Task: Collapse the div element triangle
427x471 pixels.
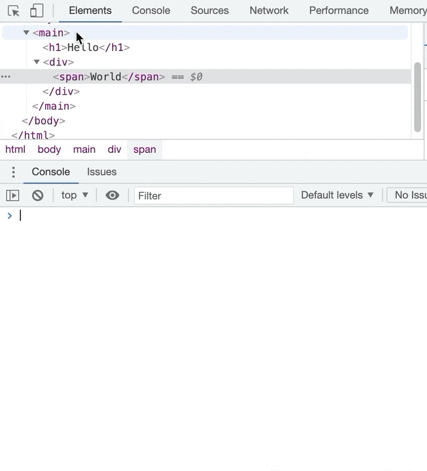Action: tap(37, 62)
